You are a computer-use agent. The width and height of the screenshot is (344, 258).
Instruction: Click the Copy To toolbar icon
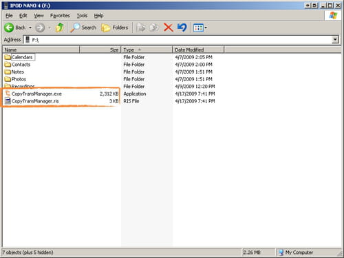coord(154,28)
